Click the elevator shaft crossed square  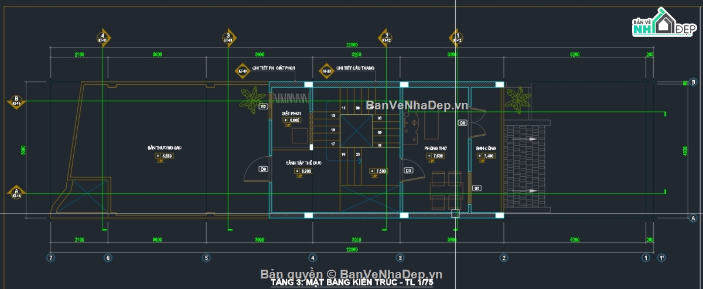[356, 132]
